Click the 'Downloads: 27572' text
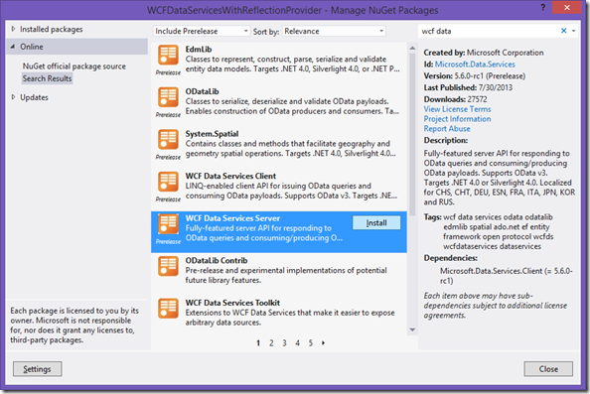 [x=455, y=99]
